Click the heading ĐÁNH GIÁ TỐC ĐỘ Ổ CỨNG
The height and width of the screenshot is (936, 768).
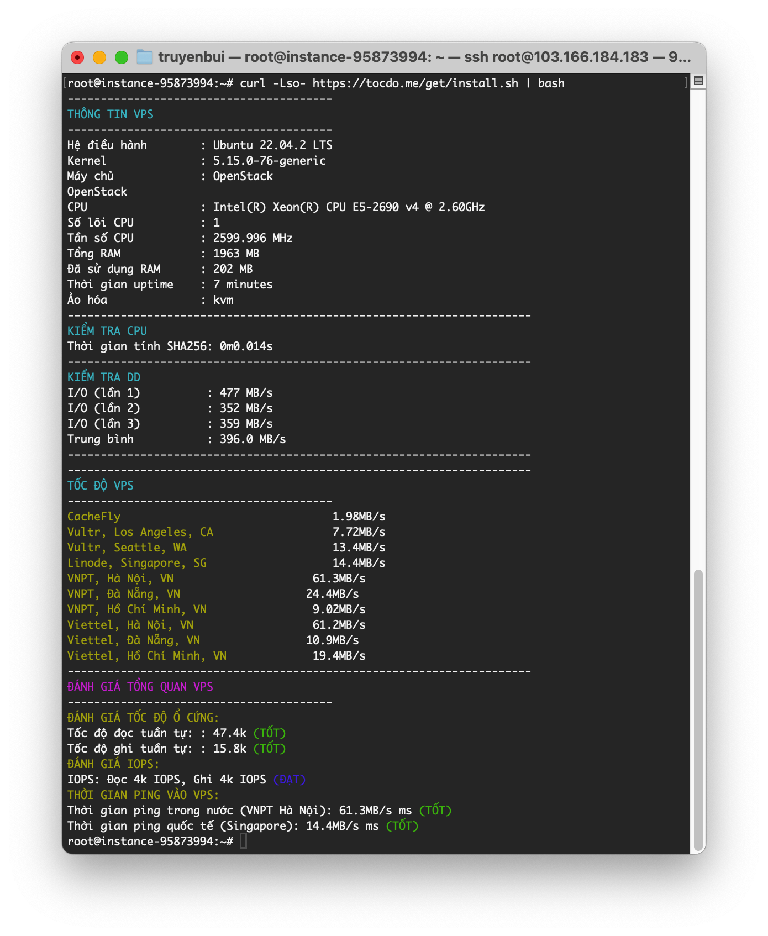click(x=143, y=717)
